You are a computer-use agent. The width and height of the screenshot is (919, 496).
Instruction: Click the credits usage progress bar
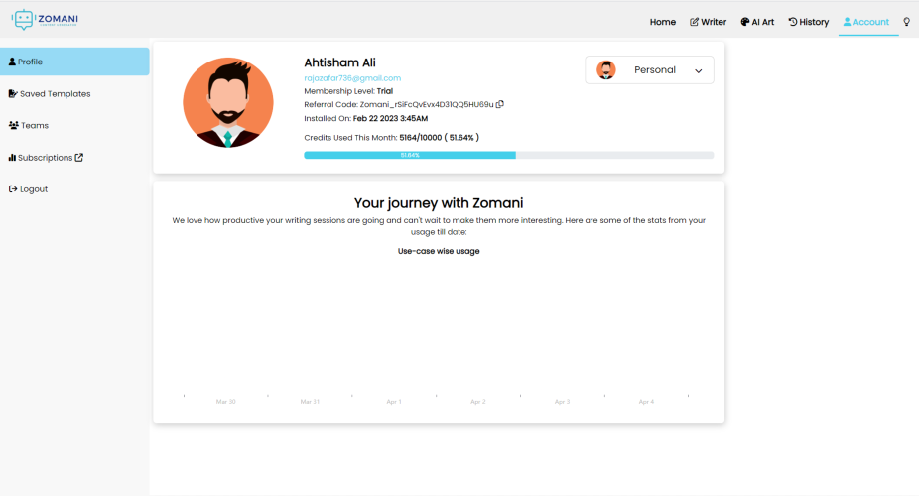point(509,155)
